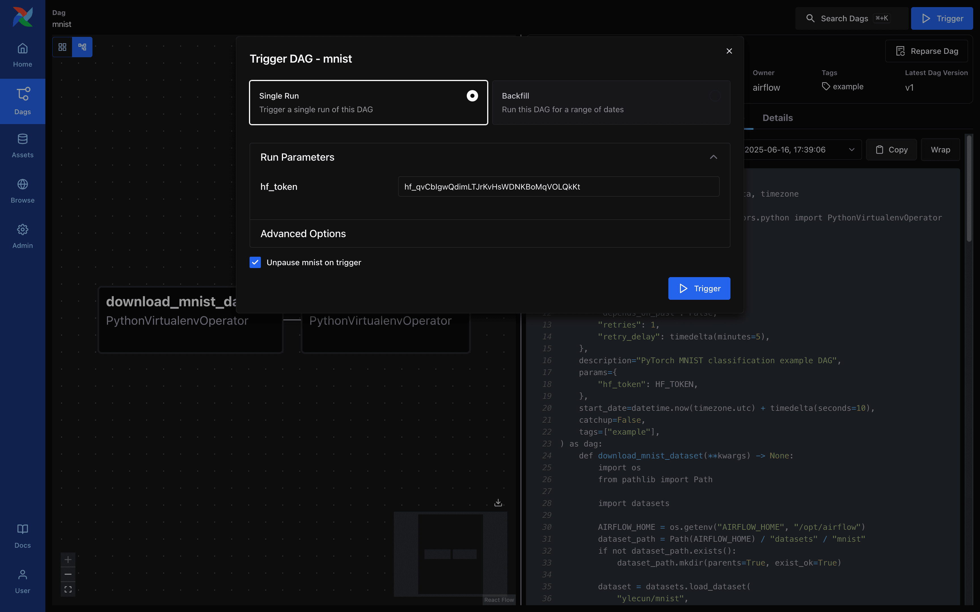Fit graph view to screen
Screen dimensions: 980x612
[x=68, y=589]
